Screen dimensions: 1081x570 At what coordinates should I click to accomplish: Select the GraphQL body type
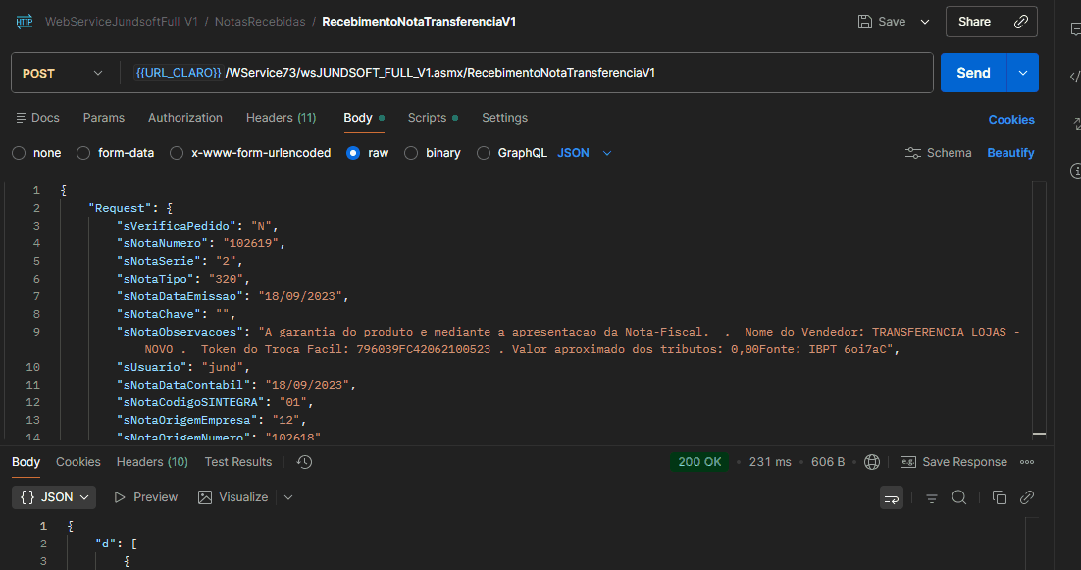484,153
